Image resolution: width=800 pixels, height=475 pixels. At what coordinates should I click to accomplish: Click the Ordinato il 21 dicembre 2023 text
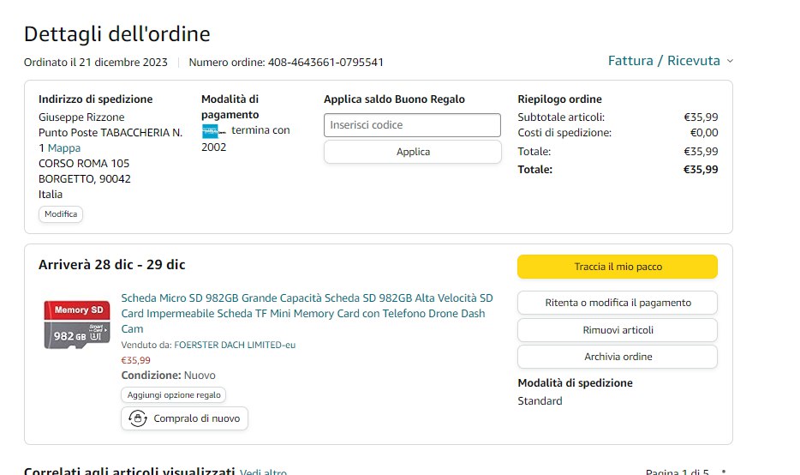click(95, 63)
